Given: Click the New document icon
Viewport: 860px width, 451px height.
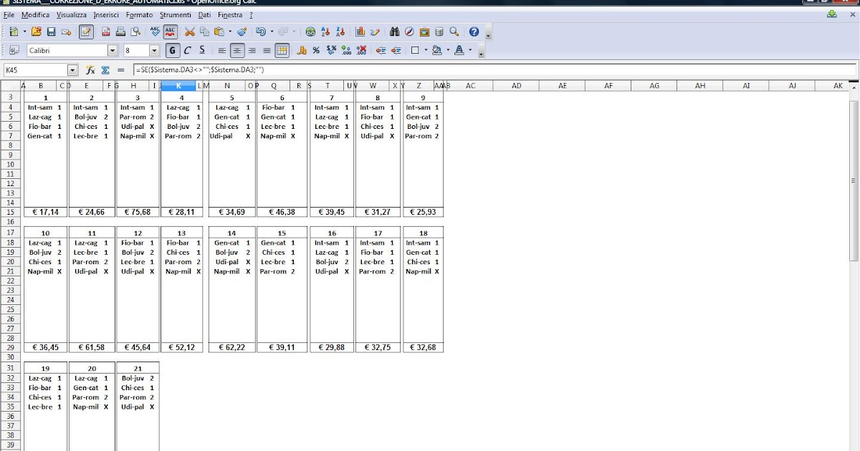Looking at the screenshot, I should [x=14, y=31].
